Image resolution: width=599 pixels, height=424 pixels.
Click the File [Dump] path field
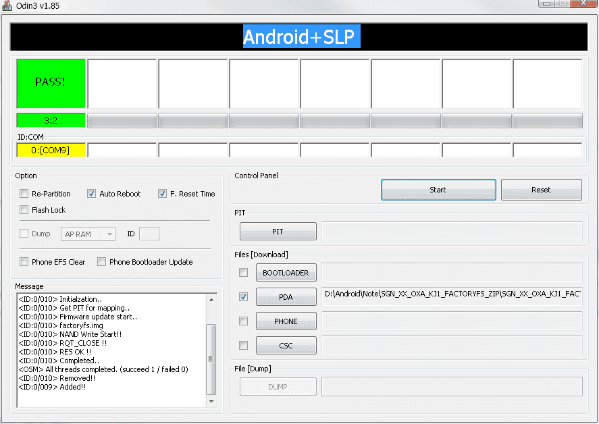pos(452,387)
